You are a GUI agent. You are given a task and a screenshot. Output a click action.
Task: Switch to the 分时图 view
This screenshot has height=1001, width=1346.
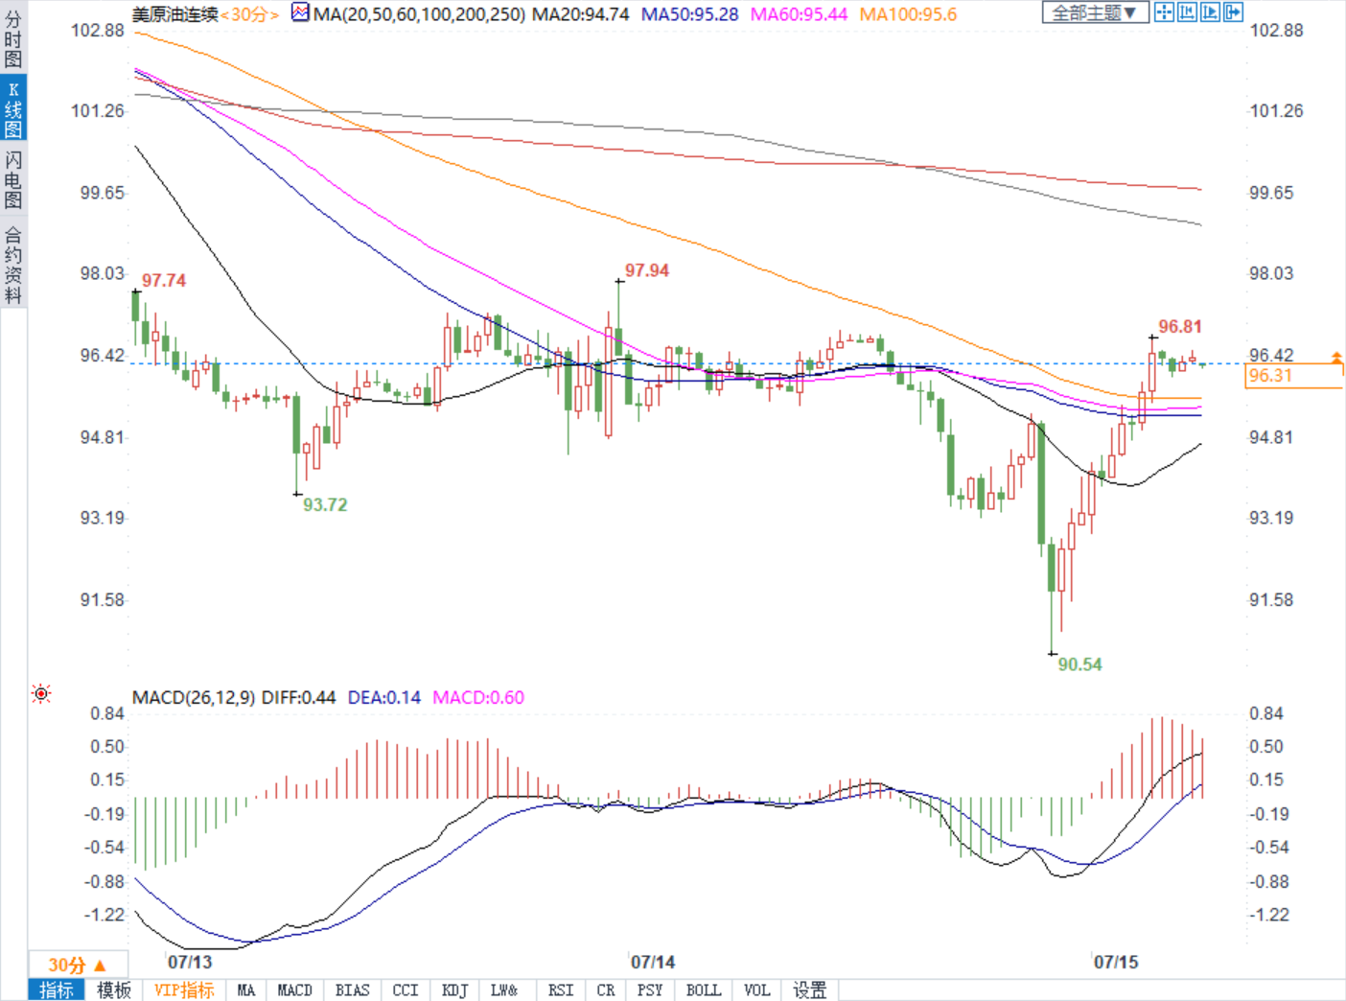[13, 38]
